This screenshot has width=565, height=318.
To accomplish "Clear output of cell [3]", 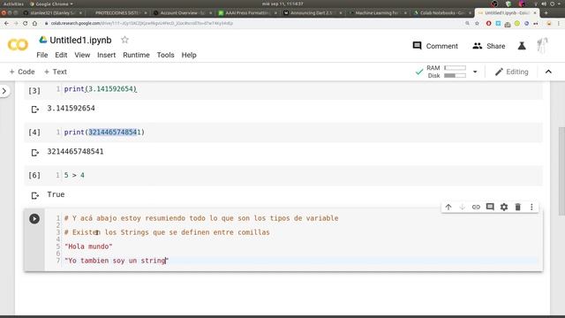I will [x=34, y=110].
